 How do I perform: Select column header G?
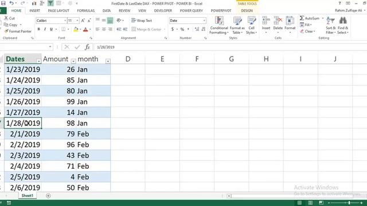[x=231, y=59]
